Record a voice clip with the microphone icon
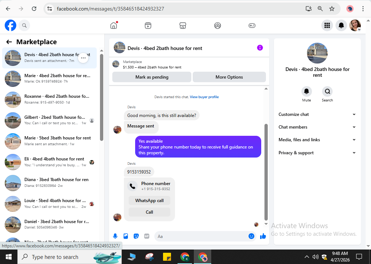This screenshot has height=264, width=371. point(115,236)
